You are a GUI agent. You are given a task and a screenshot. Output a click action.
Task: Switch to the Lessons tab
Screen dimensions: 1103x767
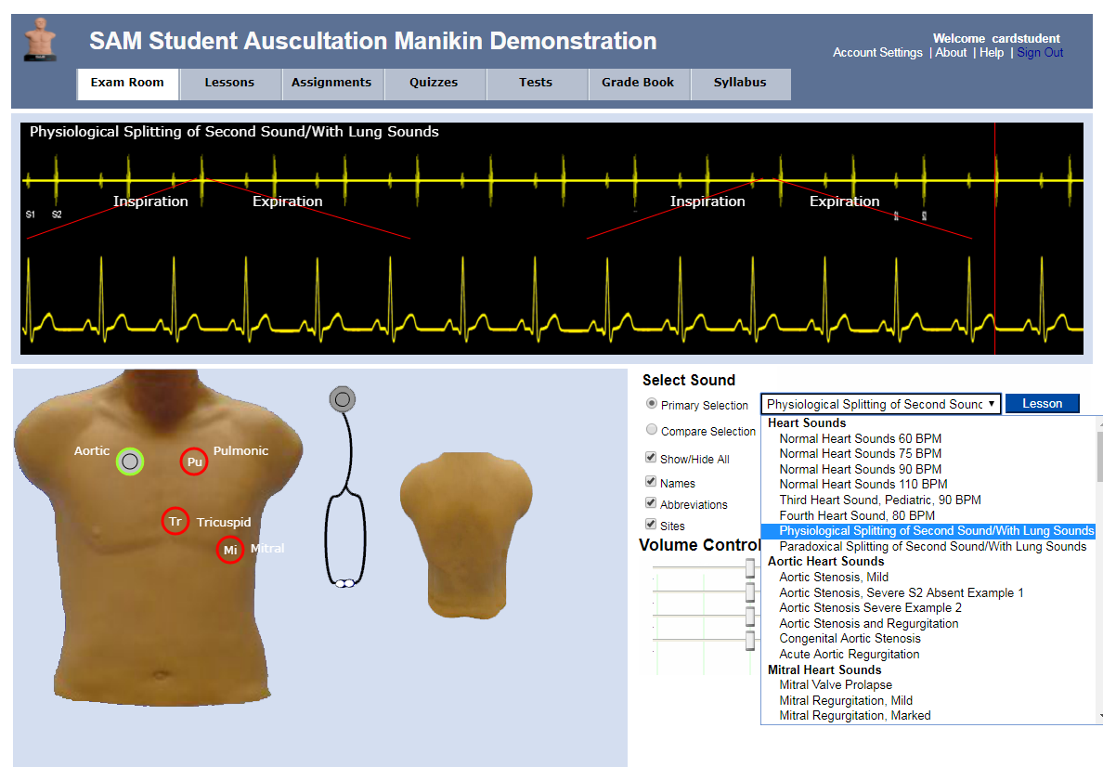point(230,84)
